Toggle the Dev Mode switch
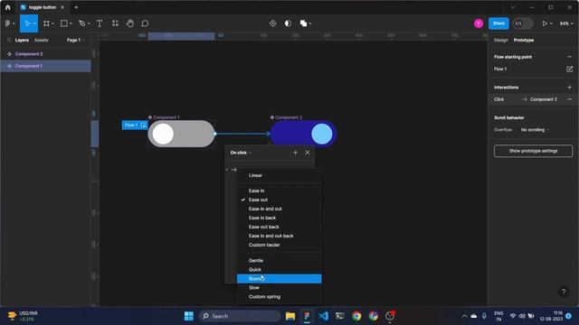The image size is (579, 325). pyautogui.click(x=523, y=23)
